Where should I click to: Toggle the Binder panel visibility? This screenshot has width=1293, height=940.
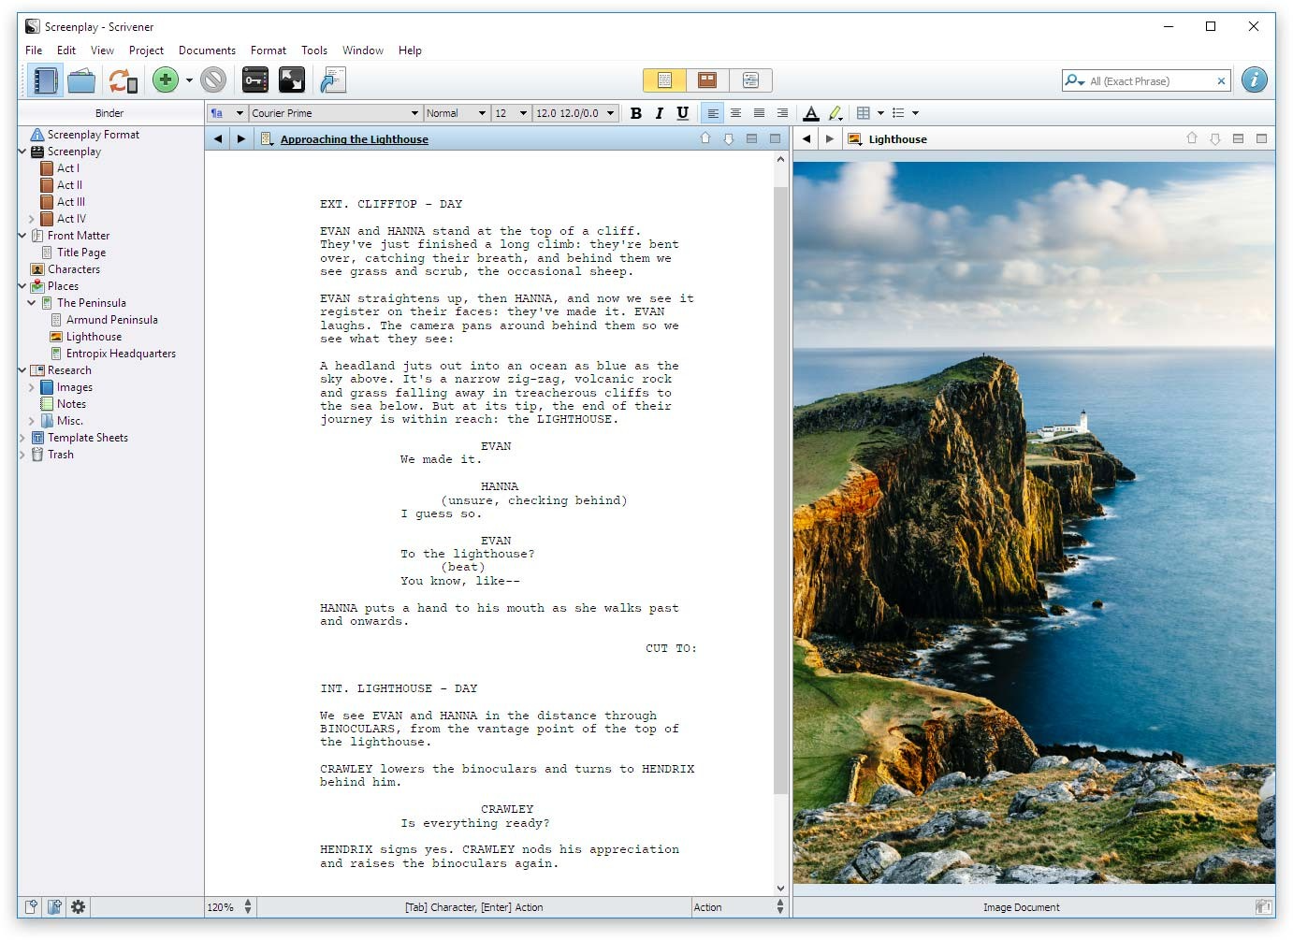44,80
